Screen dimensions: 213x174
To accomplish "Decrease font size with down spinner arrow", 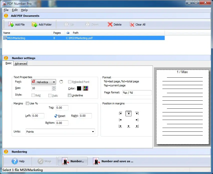I will coord(54,89).
